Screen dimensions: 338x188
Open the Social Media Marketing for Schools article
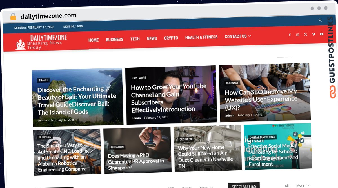[x=273, y=155]
